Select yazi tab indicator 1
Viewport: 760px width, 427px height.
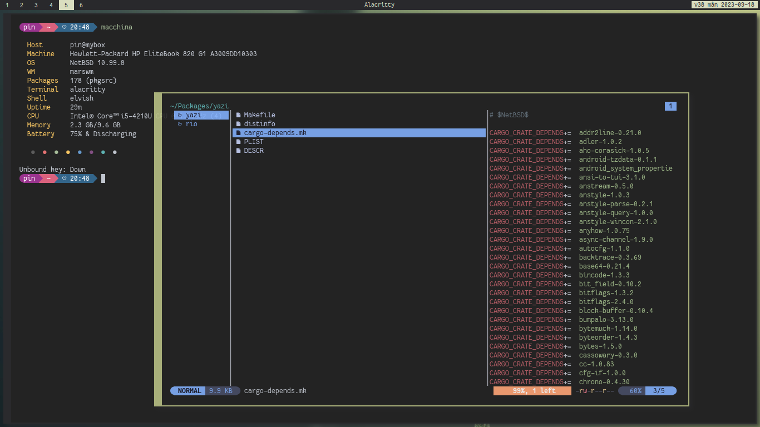click(670, 106)
